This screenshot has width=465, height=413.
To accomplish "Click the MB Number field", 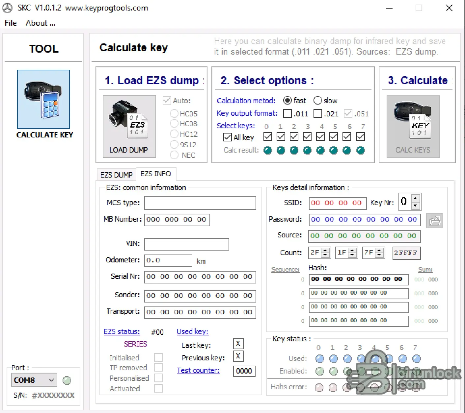I will 177,220.
